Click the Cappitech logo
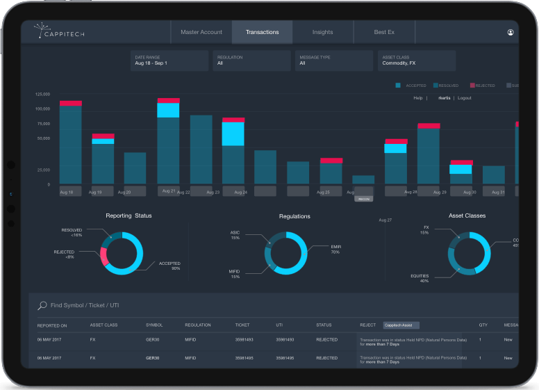This screenshot has width=539, height=390. click(59, 31)
